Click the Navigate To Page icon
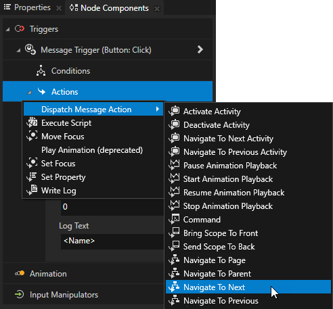 tap(174, 260)
